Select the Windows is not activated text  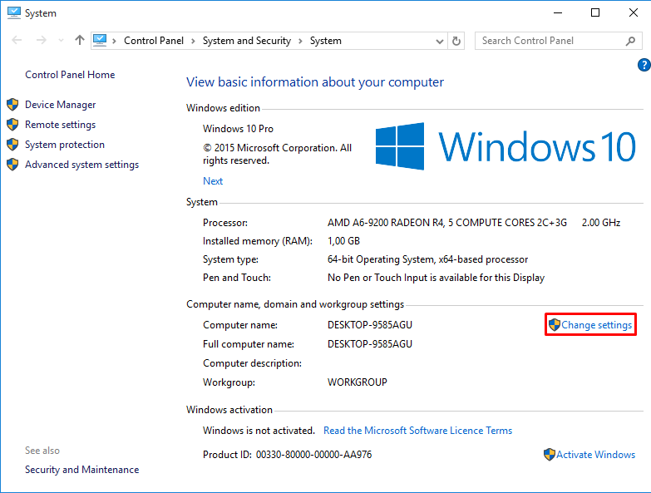259,431
